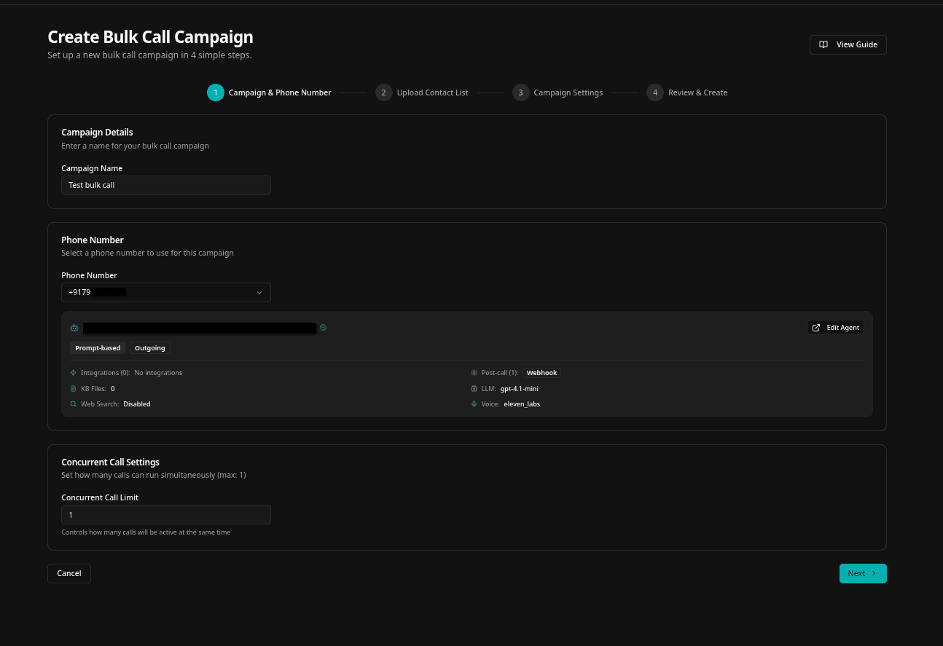Click the Webhook post-call badge
Screen dimensions: 943x646
[x=541, y=372]
